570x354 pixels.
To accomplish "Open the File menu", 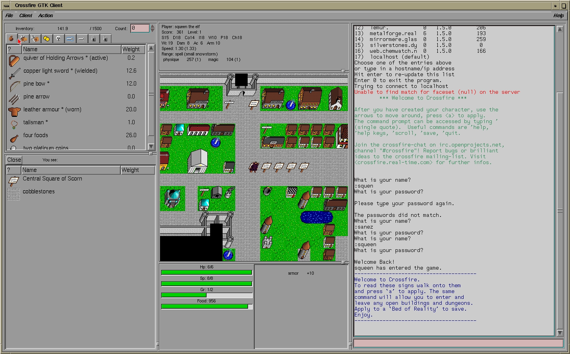I will (9, 16).
